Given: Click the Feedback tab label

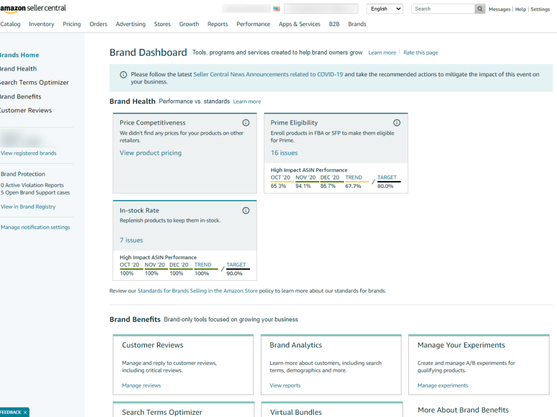Looking at the screenshot, I should coord(11,413).
